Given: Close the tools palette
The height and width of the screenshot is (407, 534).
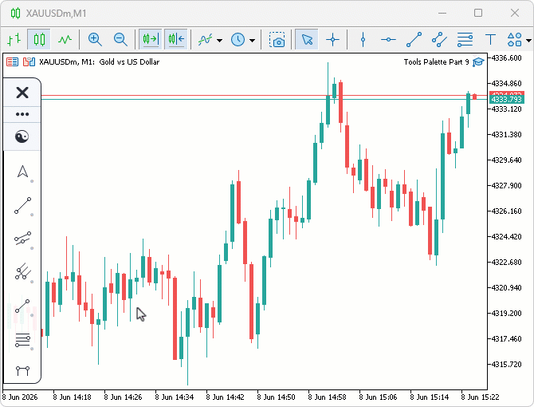Looking at the screenshot, I should (22, 93).
